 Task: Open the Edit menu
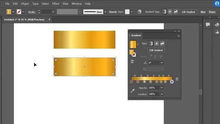pos(15,4)
